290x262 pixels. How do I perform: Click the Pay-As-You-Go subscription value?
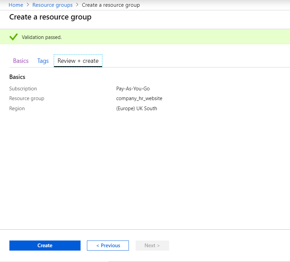pyautogui.click(x=133, y=89)
